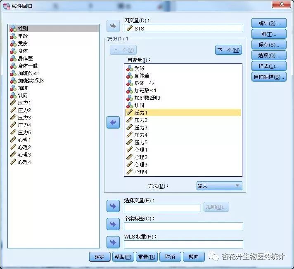Select 加班数≤1 in the independent variables list

[183, 91]
